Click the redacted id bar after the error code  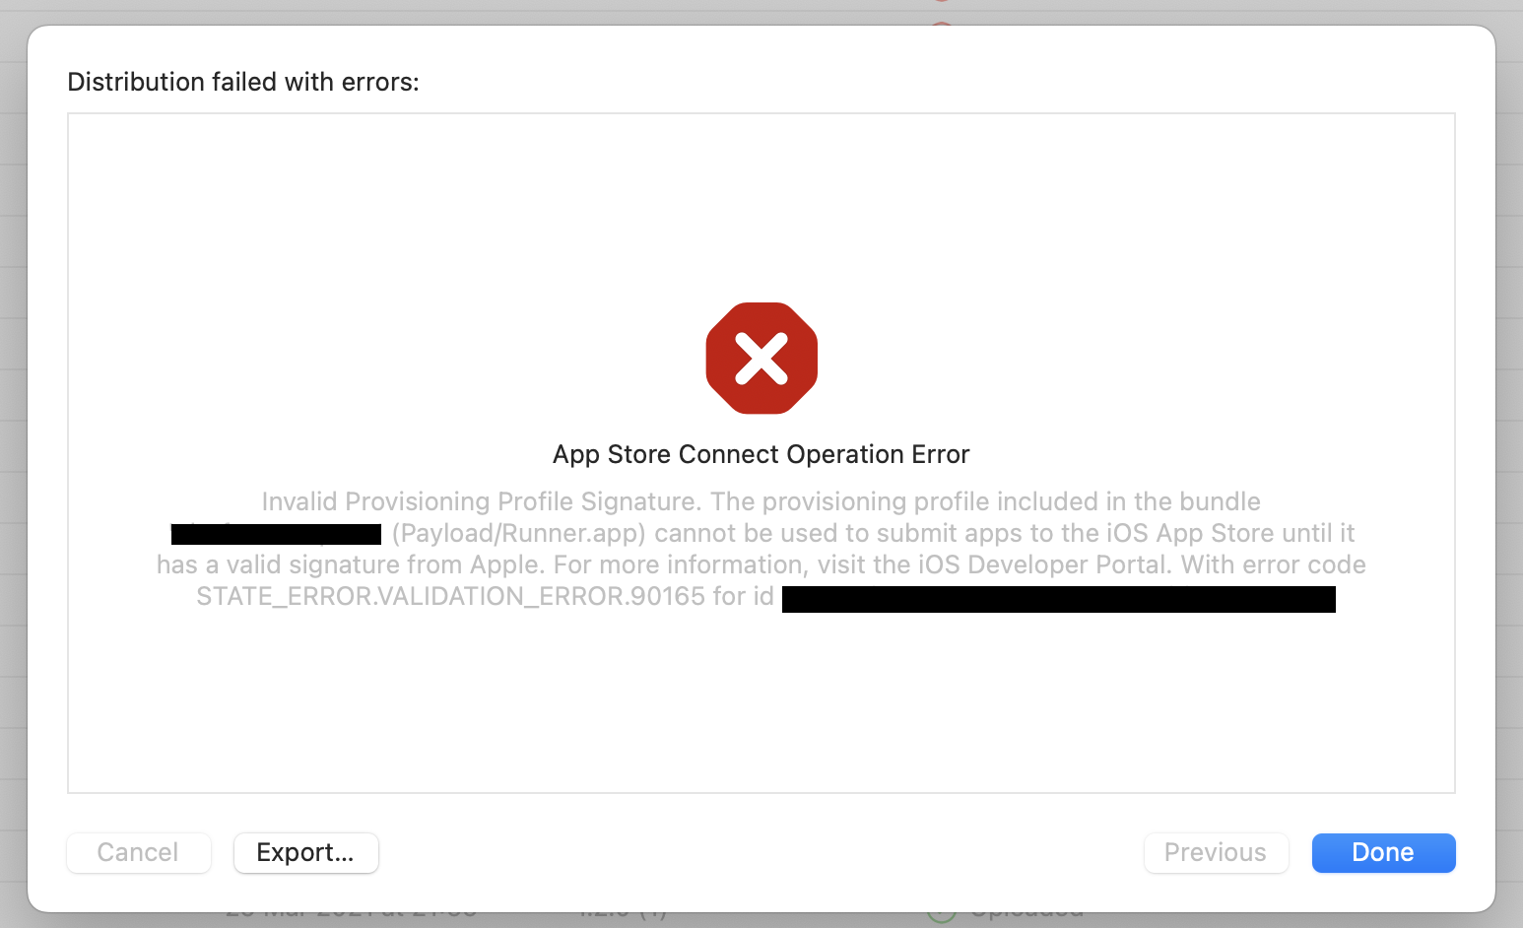(1059, 599)
